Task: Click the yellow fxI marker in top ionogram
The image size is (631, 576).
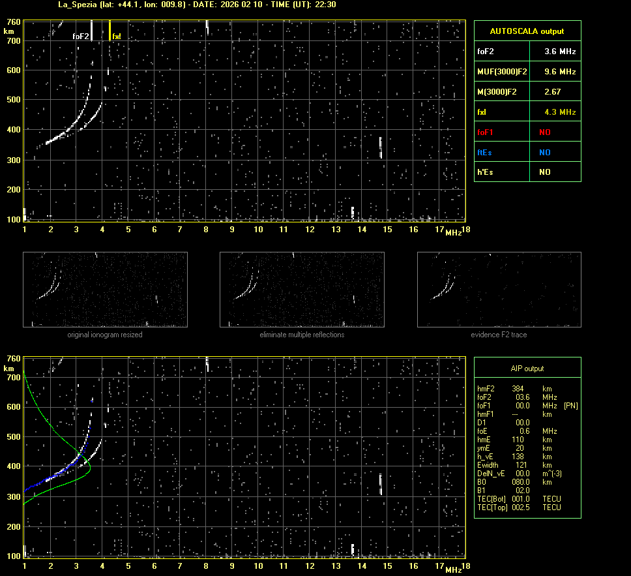Action: (x=110, y=31)
